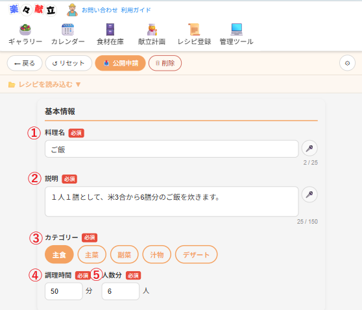Open the 献立計画 chef icon

(152, 30)
